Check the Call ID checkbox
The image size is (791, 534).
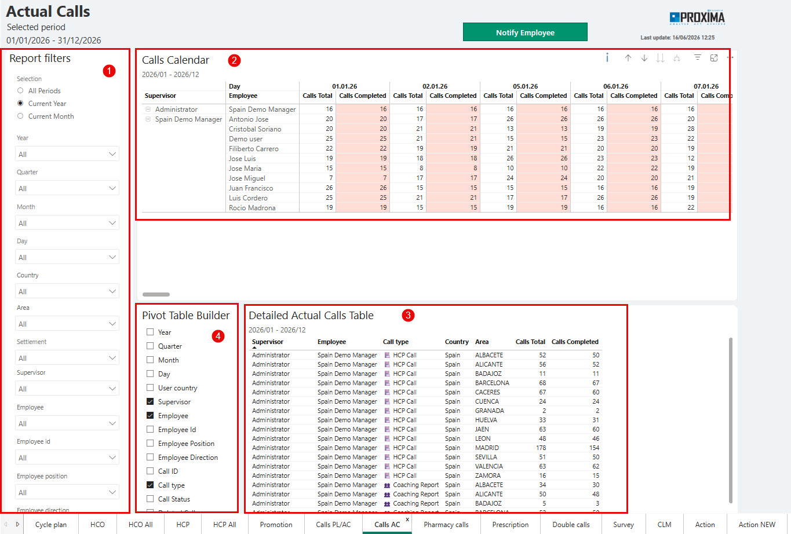click(x=150, y=471)
